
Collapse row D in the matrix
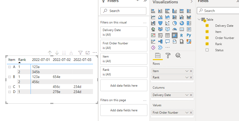(10, 92)
